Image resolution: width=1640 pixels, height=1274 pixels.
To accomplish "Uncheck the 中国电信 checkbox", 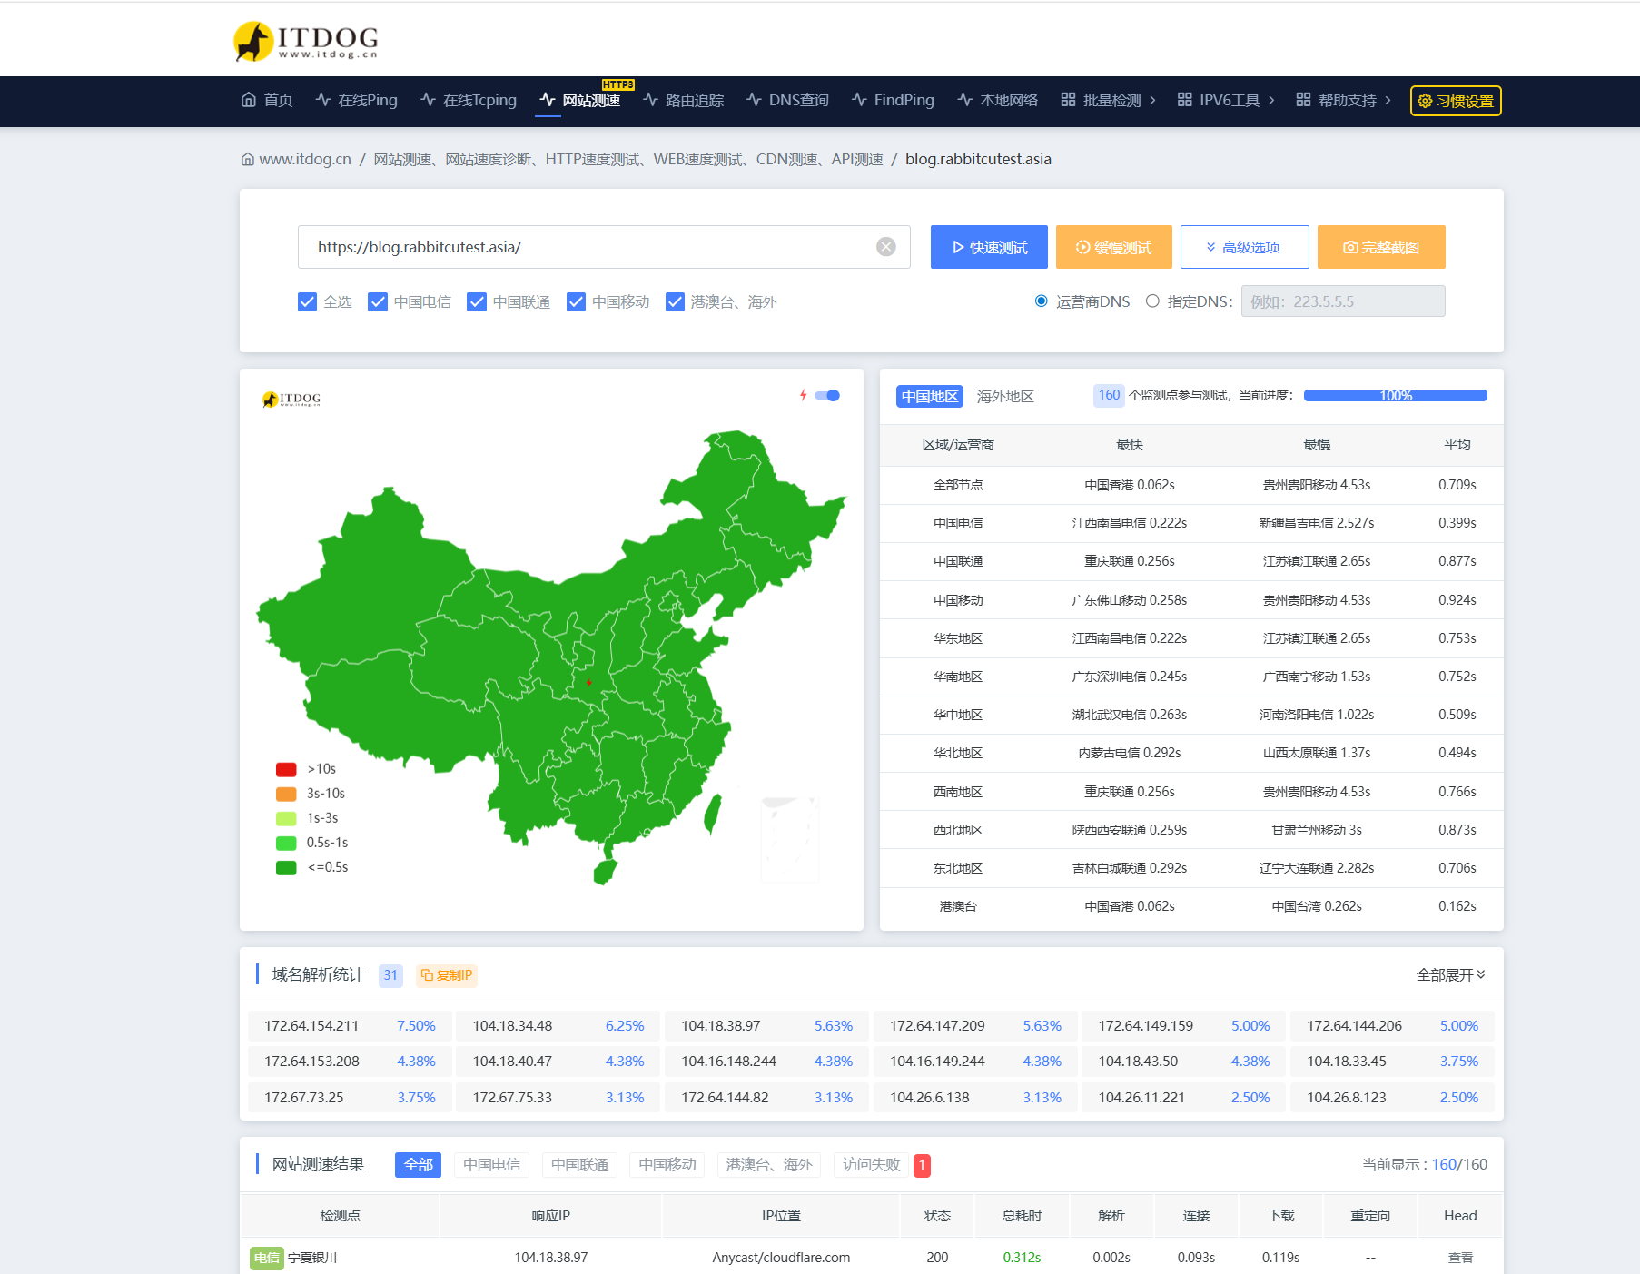I will tap(378, 301).
